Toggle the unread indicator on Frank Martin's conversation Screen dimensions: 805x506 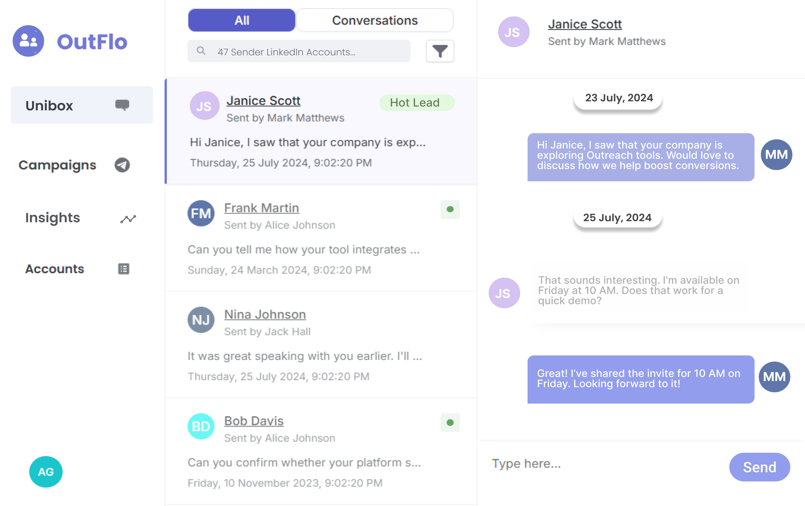coord(450,209)
